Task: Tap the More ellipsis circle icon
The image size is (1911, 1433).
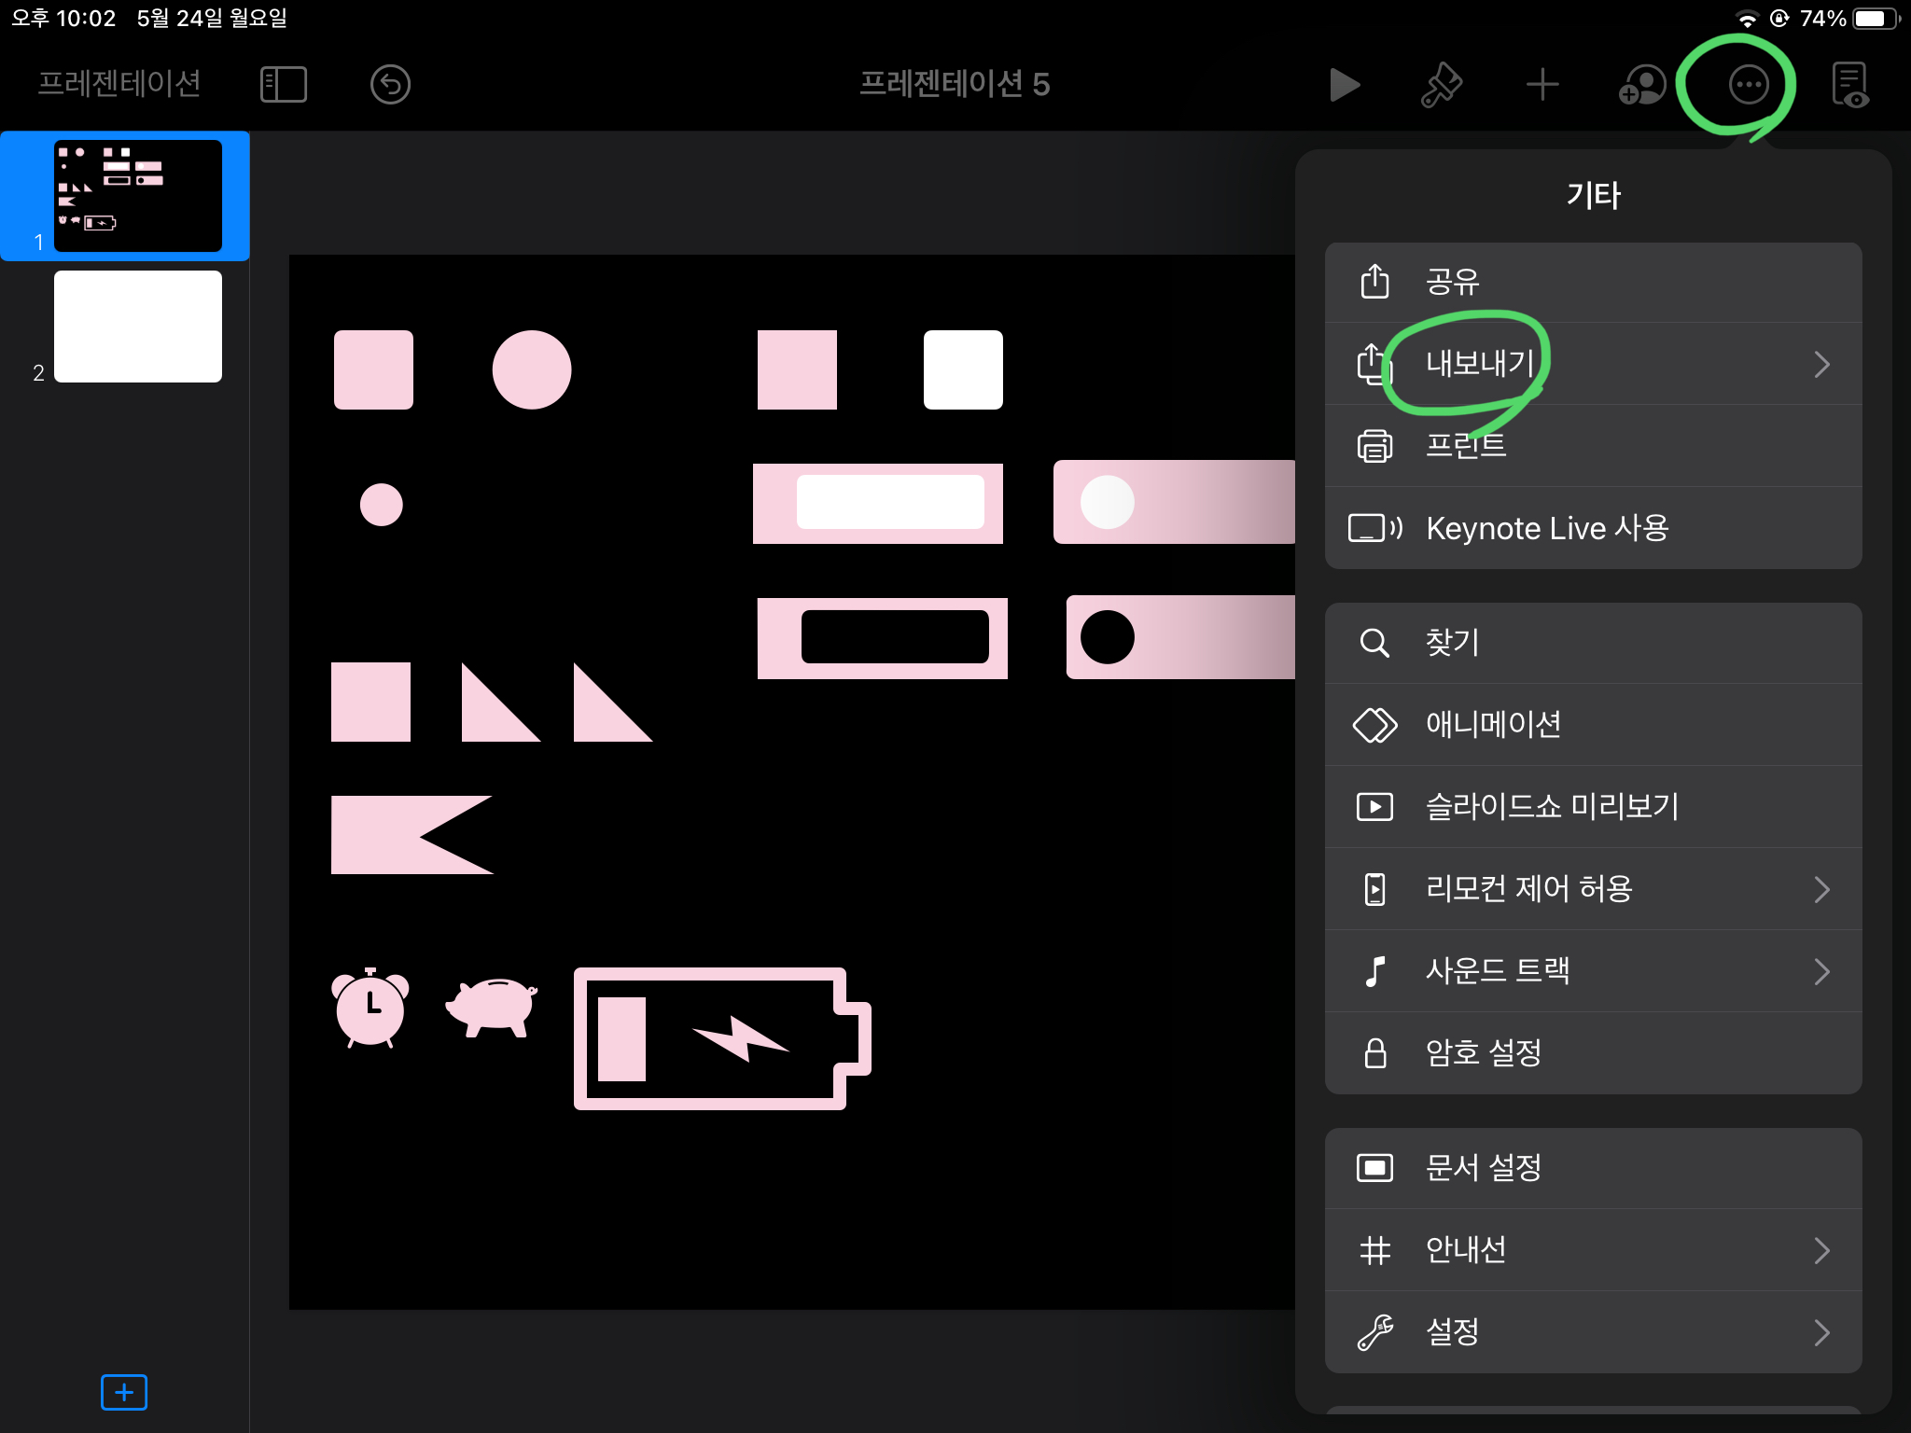Action: tap(1748, 85)
